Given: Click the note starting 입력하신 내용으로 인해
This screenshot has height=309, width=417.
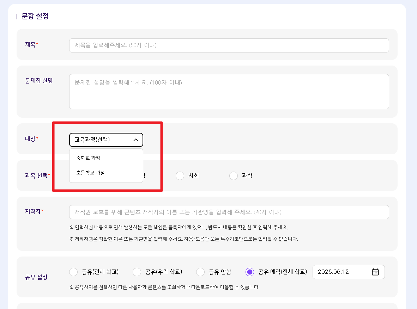Looking at the screenshot, I should pyautogui.click(x=179, y=227).
